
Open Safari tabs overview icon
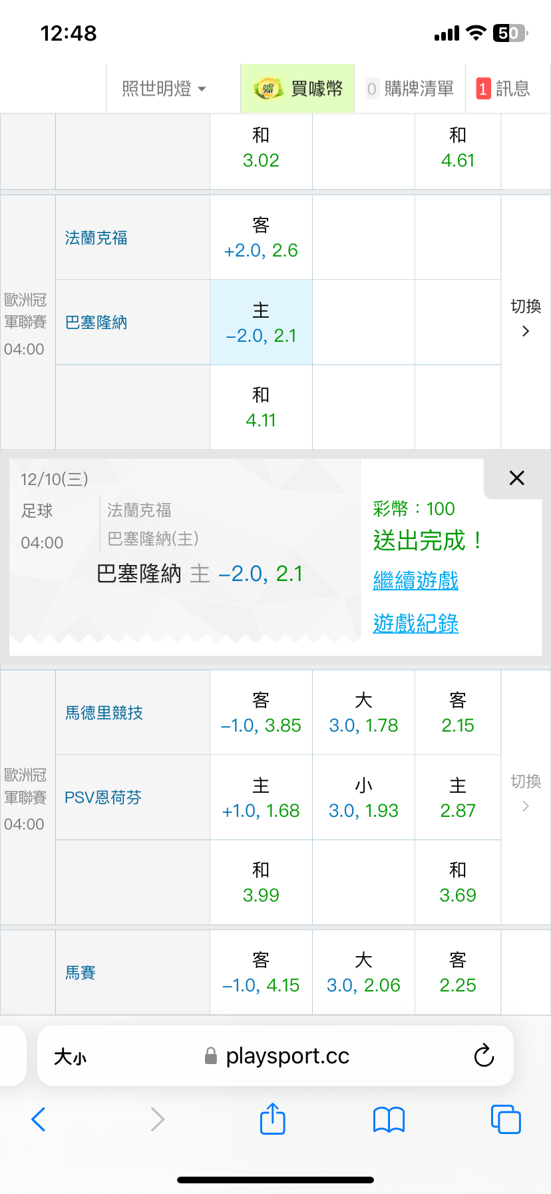[505, 1119]
